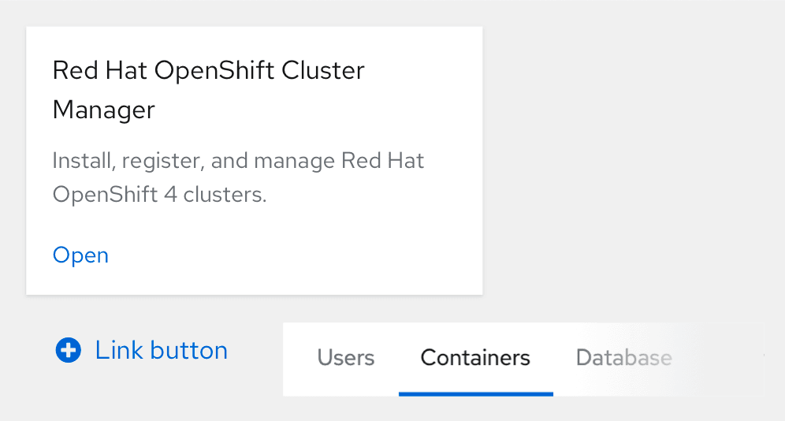Click the "OpenShift 4 clusters." text line
This screenshot has width=785, height=421.
pyautogui.click(x=160, y=194)
